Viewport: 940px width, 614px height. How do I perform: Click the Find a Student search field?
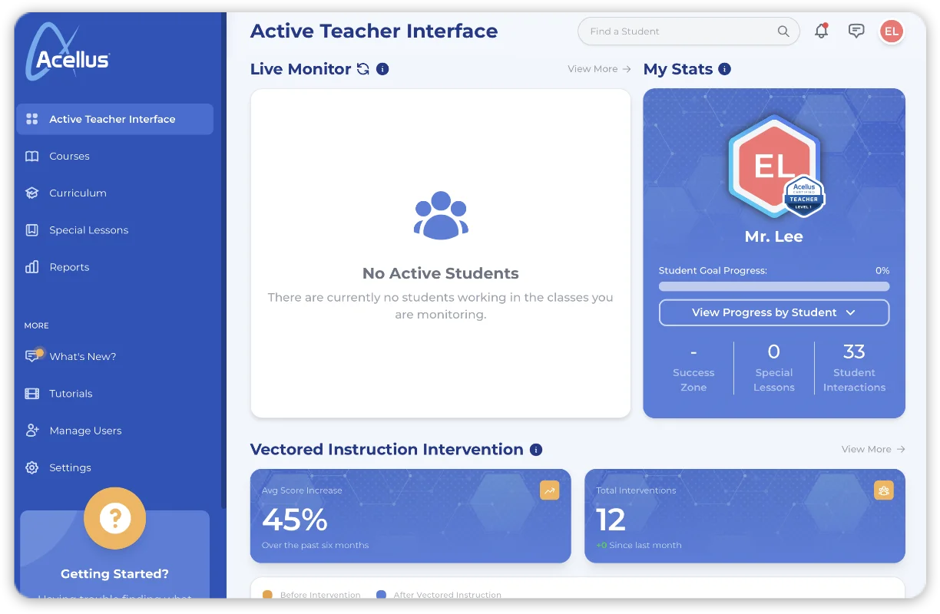(689, 31)
